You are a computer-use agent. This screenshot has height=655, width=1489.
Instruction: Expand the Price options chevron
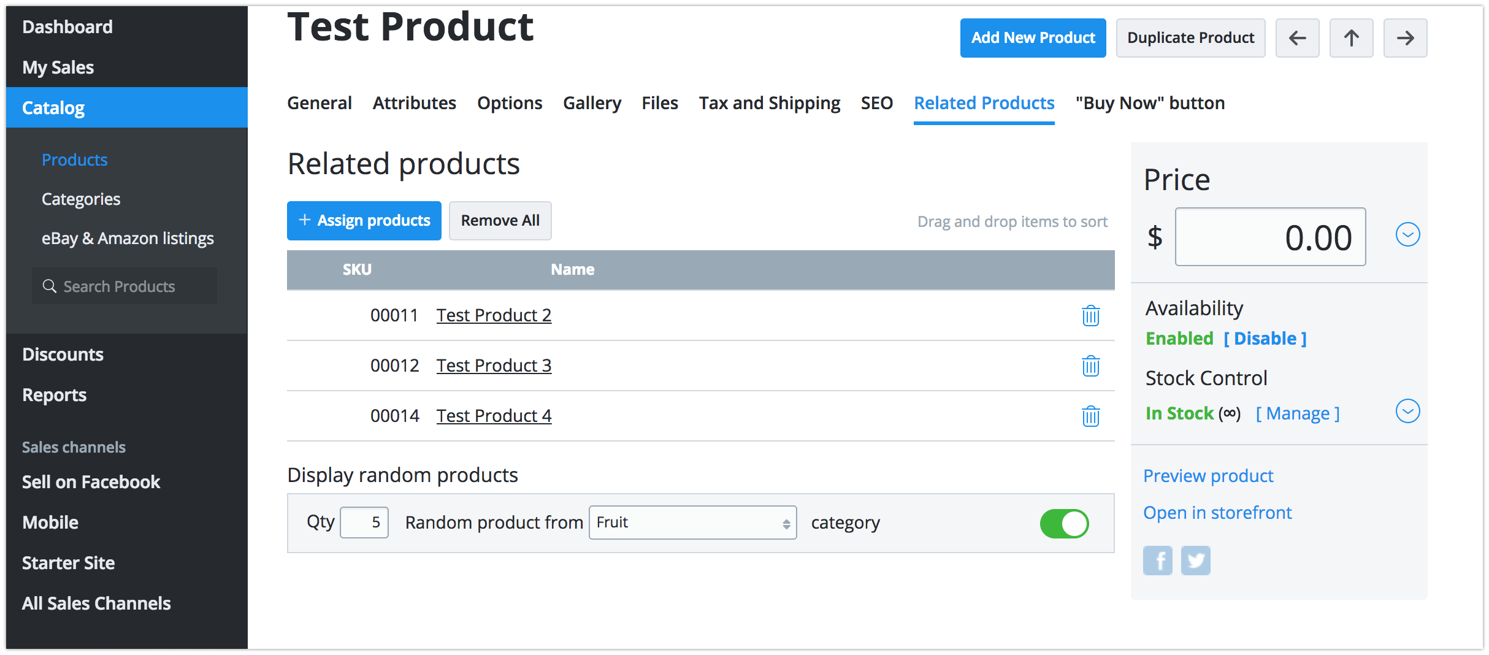[x=1407, y=234]
